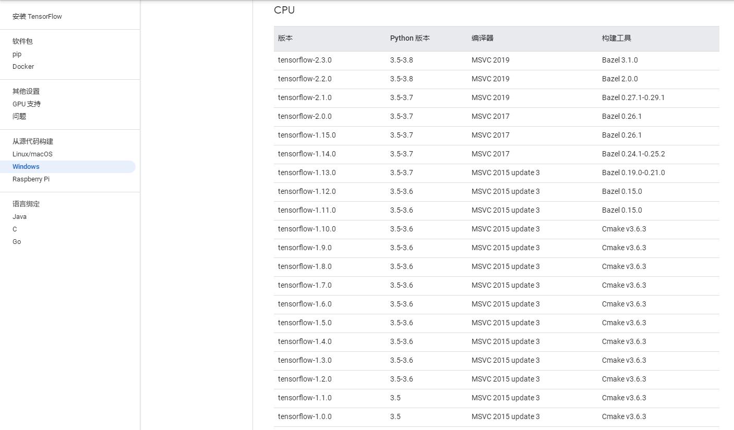Viewport: 734px width, 430px height.
Task: Click the 版本 column header
Action: [x=285, y=38]
